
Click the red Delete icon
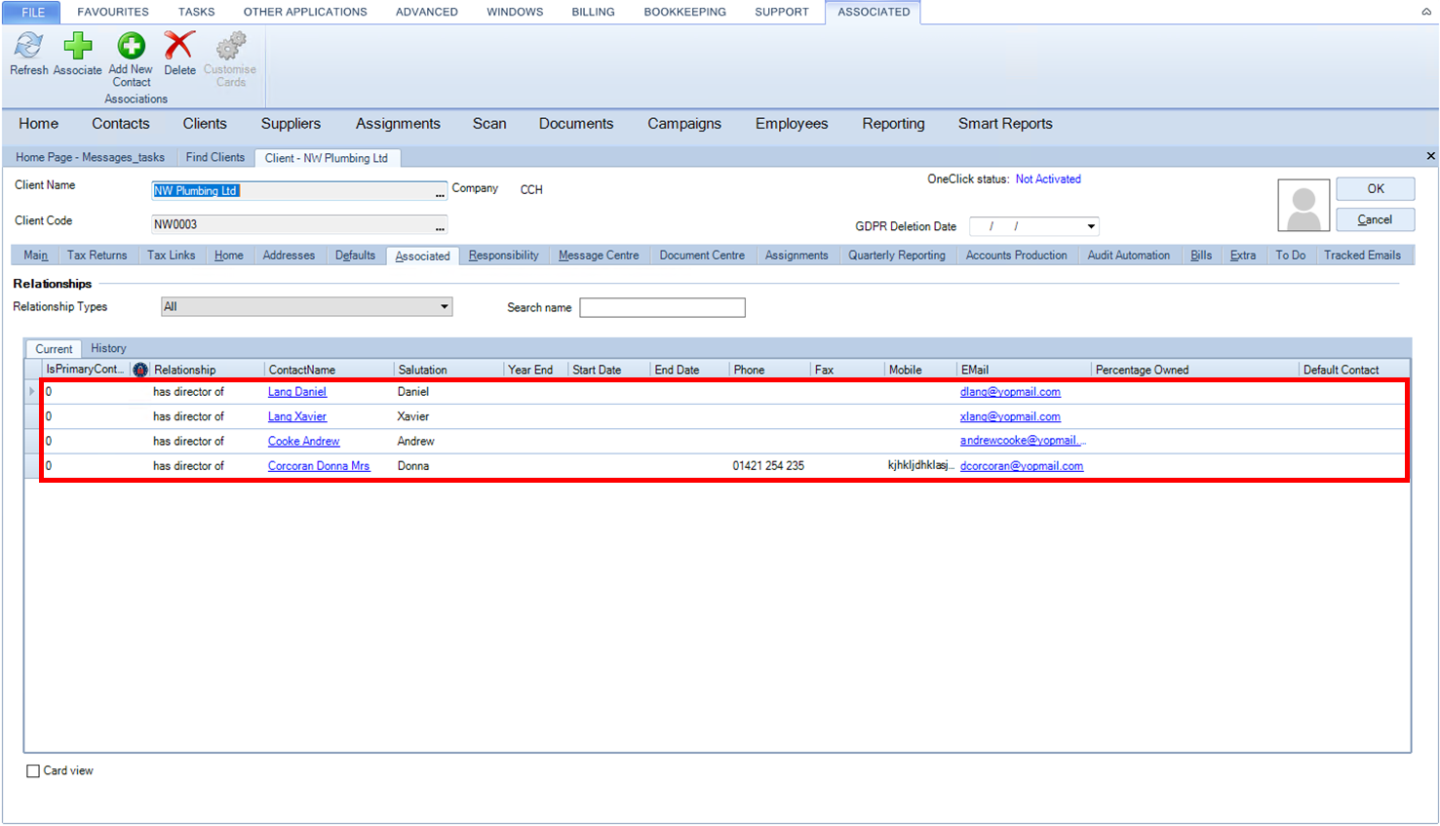tap(179, 46)
